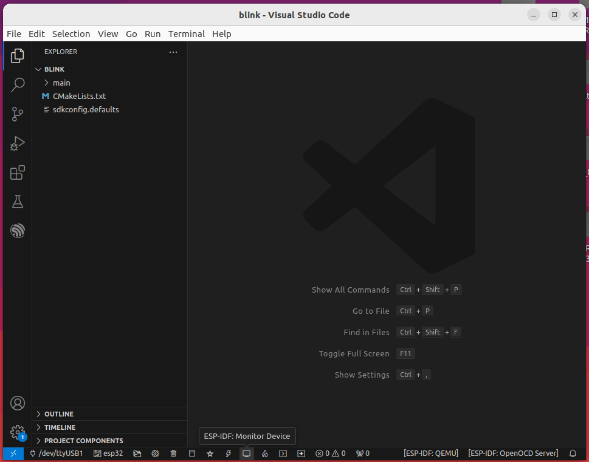589x462 pixels.
Task: Expand the main folder
Action: pyautogui.click(x=109, y=83)
